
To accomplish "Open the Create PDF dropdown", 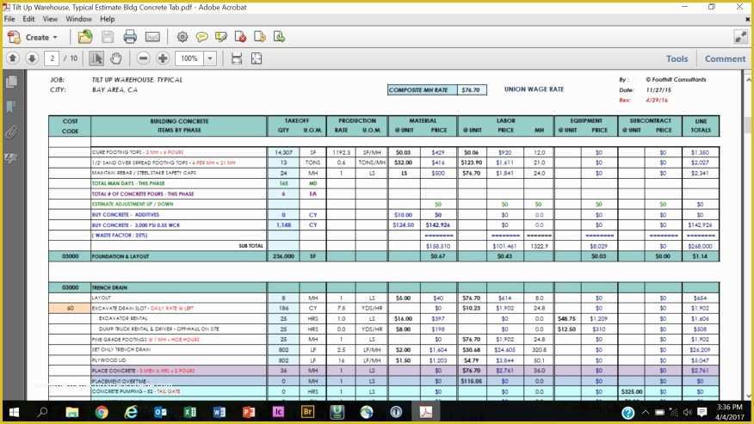I will point(33,37).
